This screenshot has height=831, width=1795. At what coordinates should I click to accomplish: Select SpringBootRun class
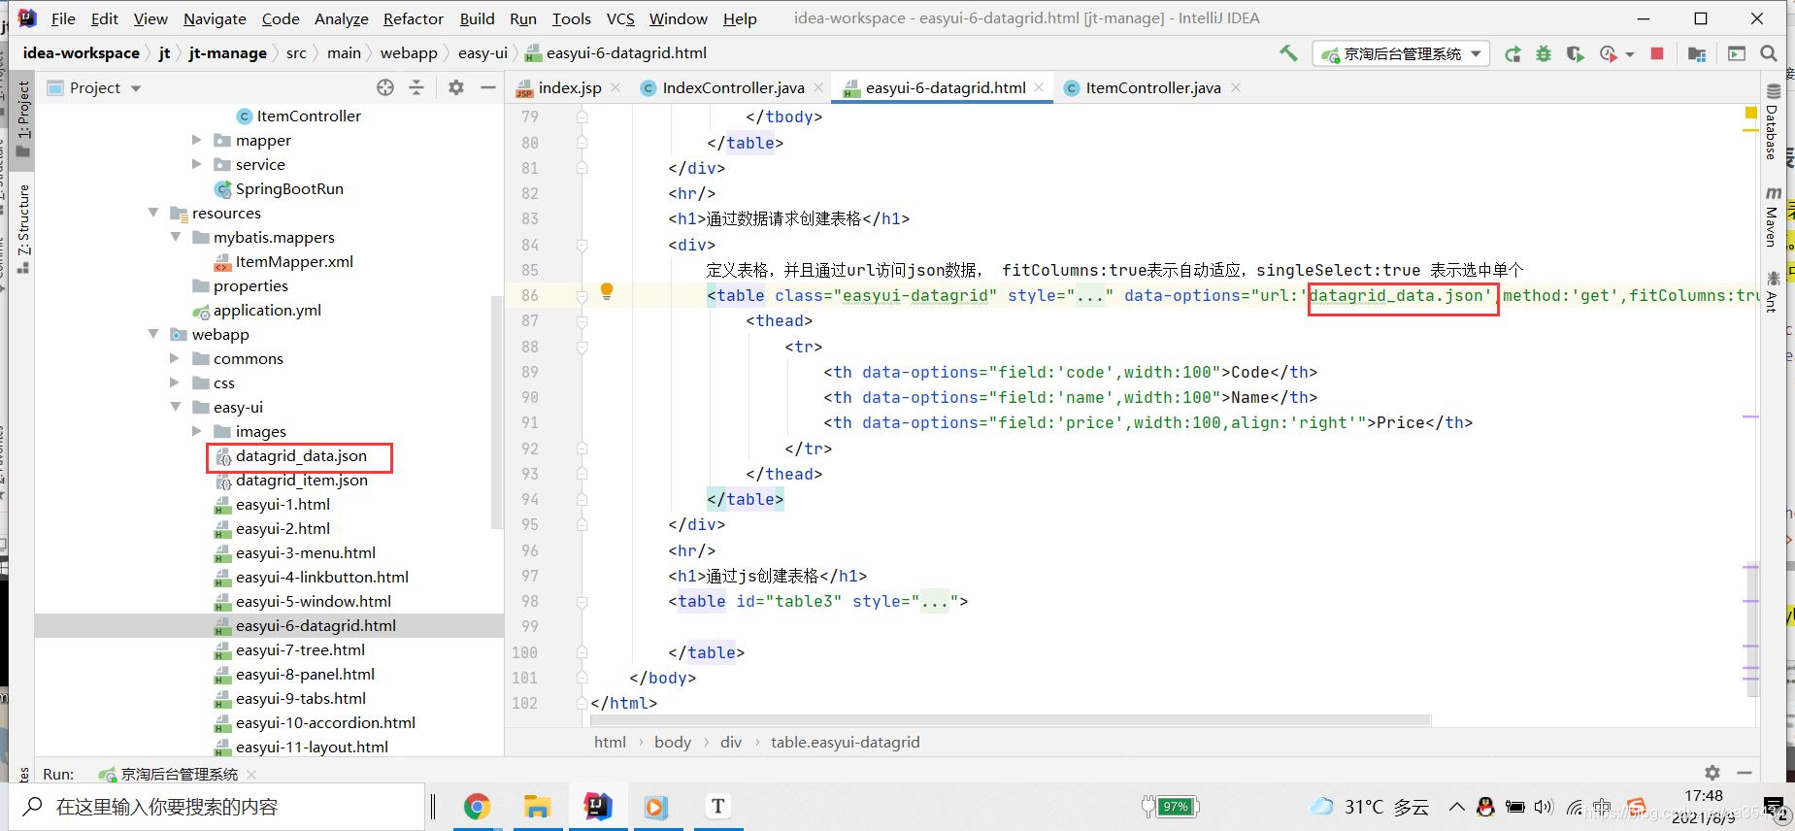tap(289, 188)
